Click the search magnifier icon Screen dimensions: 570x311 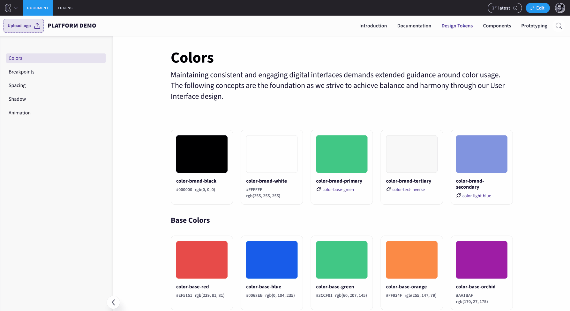point(559,26)
